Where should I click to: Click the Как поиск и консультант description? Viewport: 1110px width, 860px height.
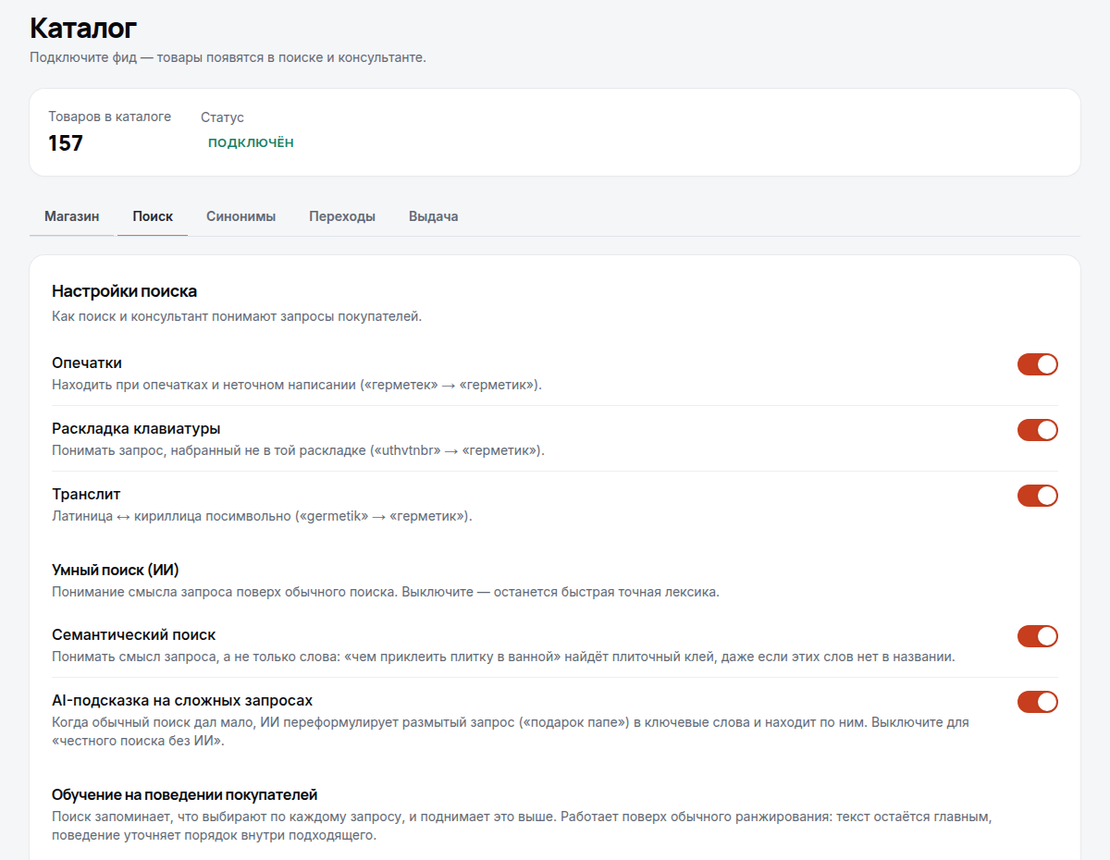(x=237, y=316)
